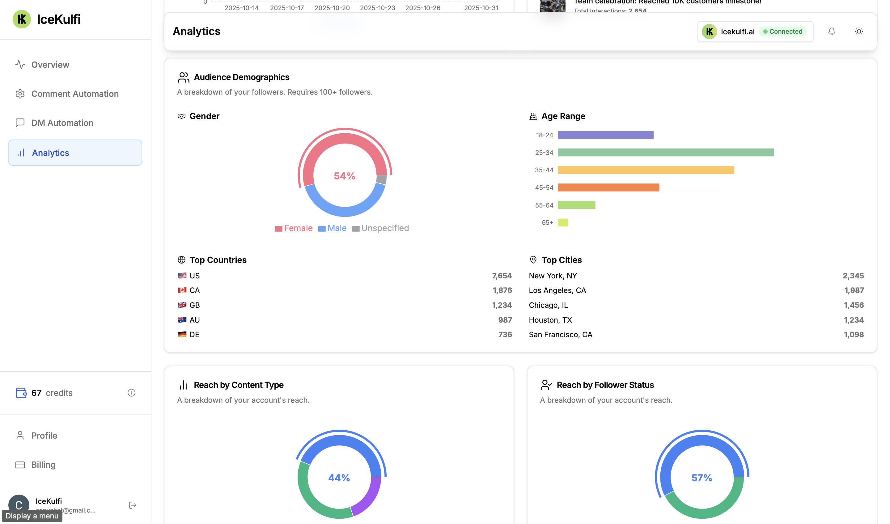Open the icekulfi.ai connected account selector

pyautogui.click(x=755, y=32)
